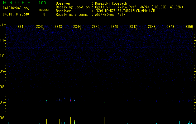Screen dimensions: 196x124
Task: Click the meteor count label
Action: click(x=44, y=10)
